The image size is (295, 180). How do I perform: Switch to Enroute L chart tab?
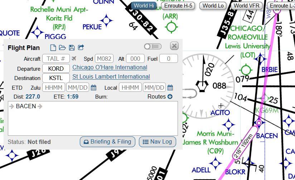point(281,6)
